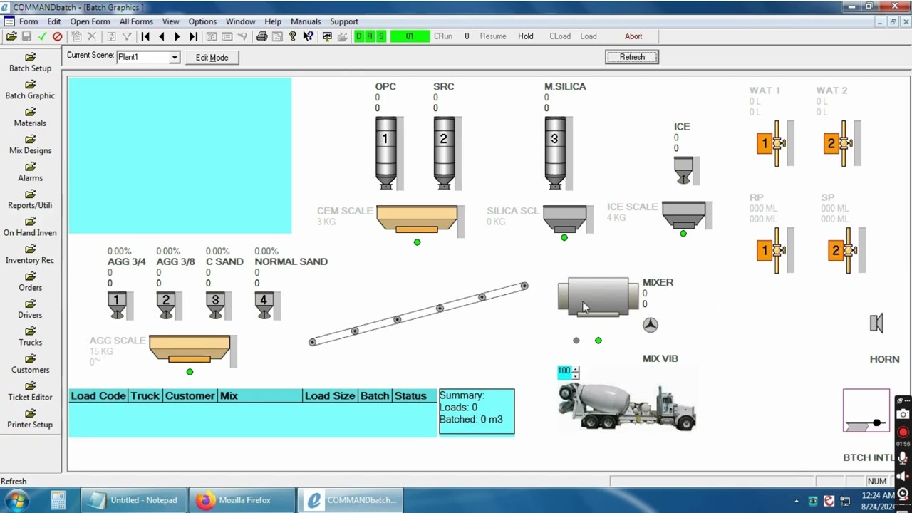Open On Hand Inven in the sidebar
912x513 pixels.
30,227
